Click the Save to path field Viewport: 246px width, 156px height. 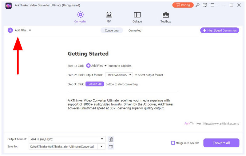tap(63, 146)
